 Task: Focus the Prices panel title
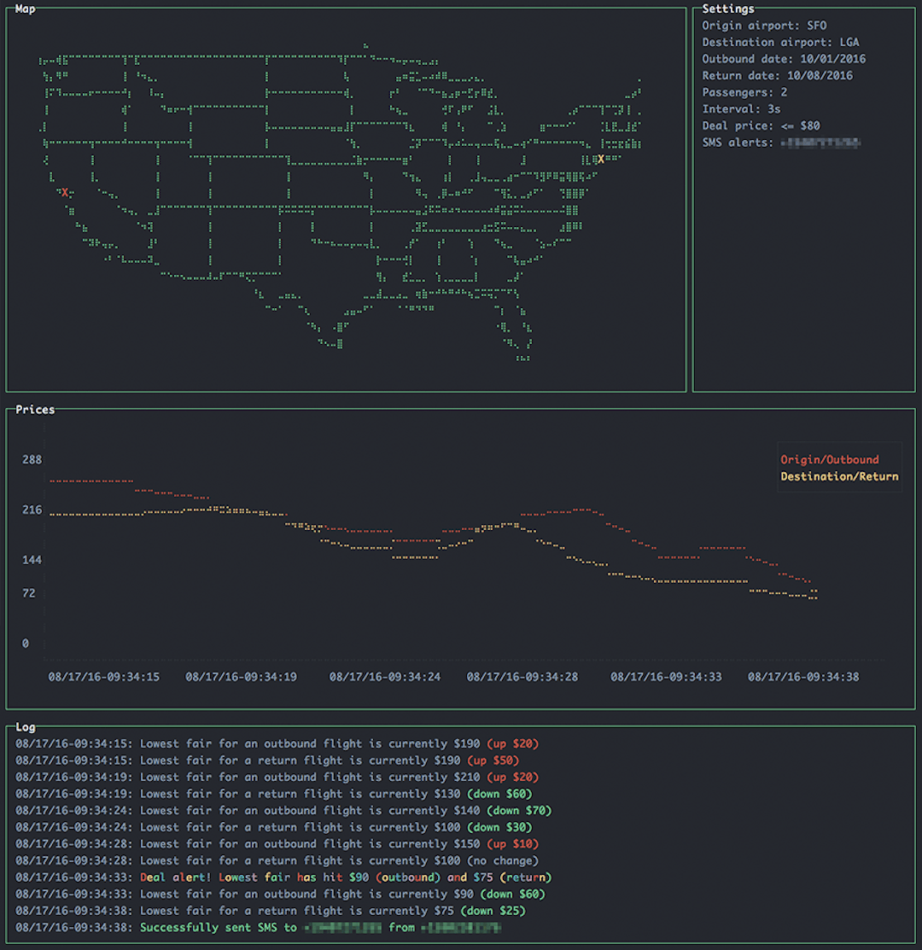pos(35,410)
